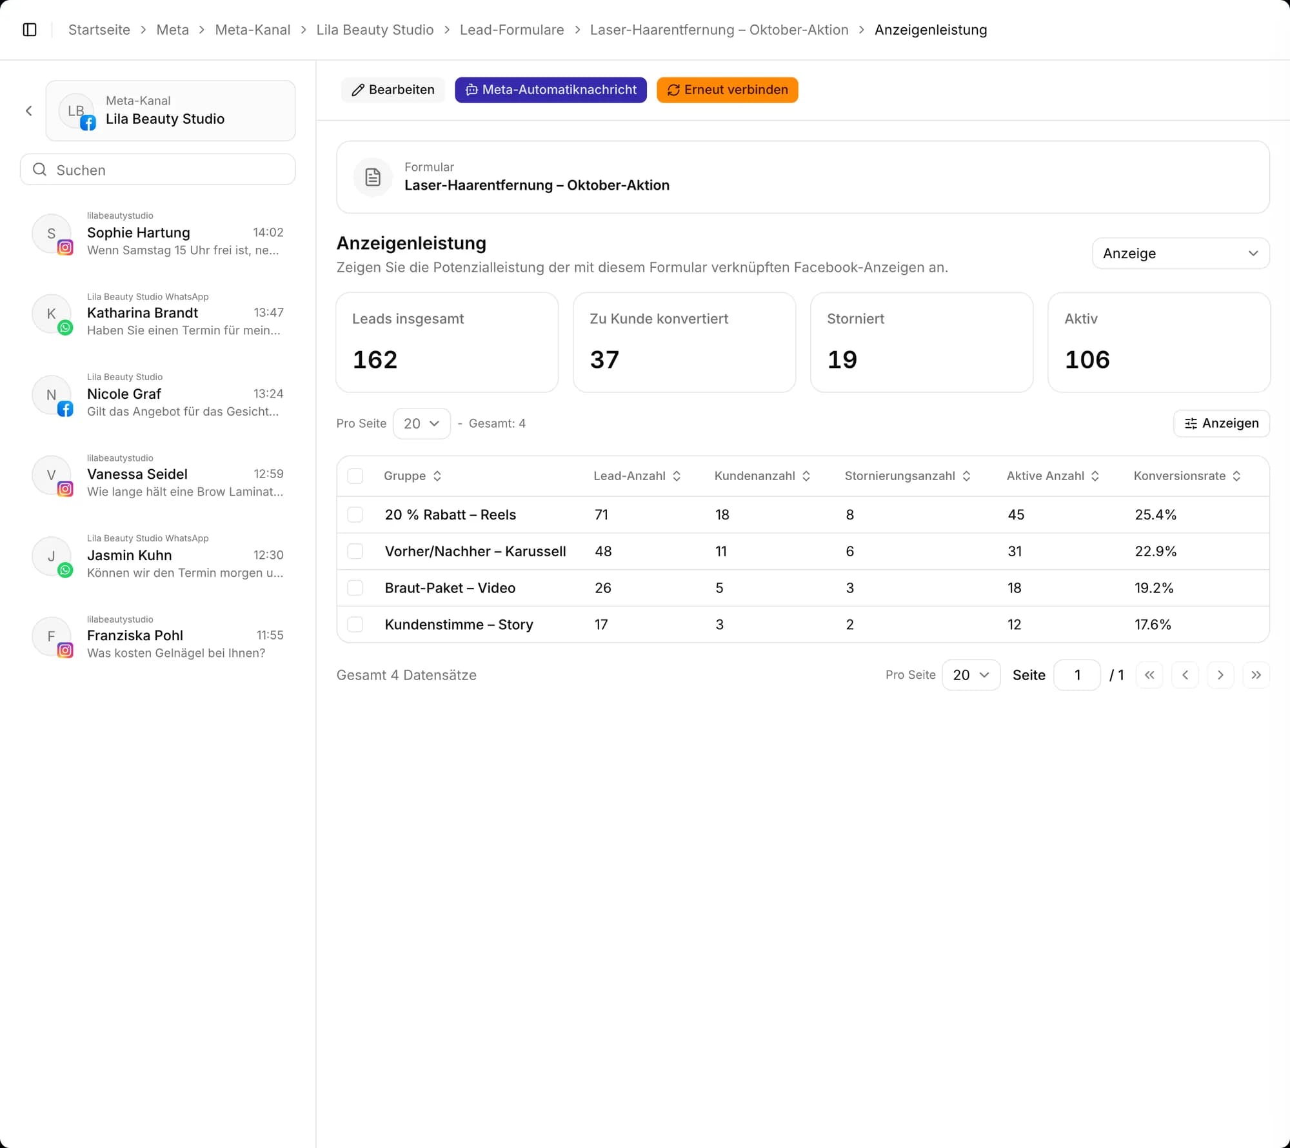This screenshot has height=1148, width=1290.
Task: Go to the last page arrows
Action: (1256, 675)
